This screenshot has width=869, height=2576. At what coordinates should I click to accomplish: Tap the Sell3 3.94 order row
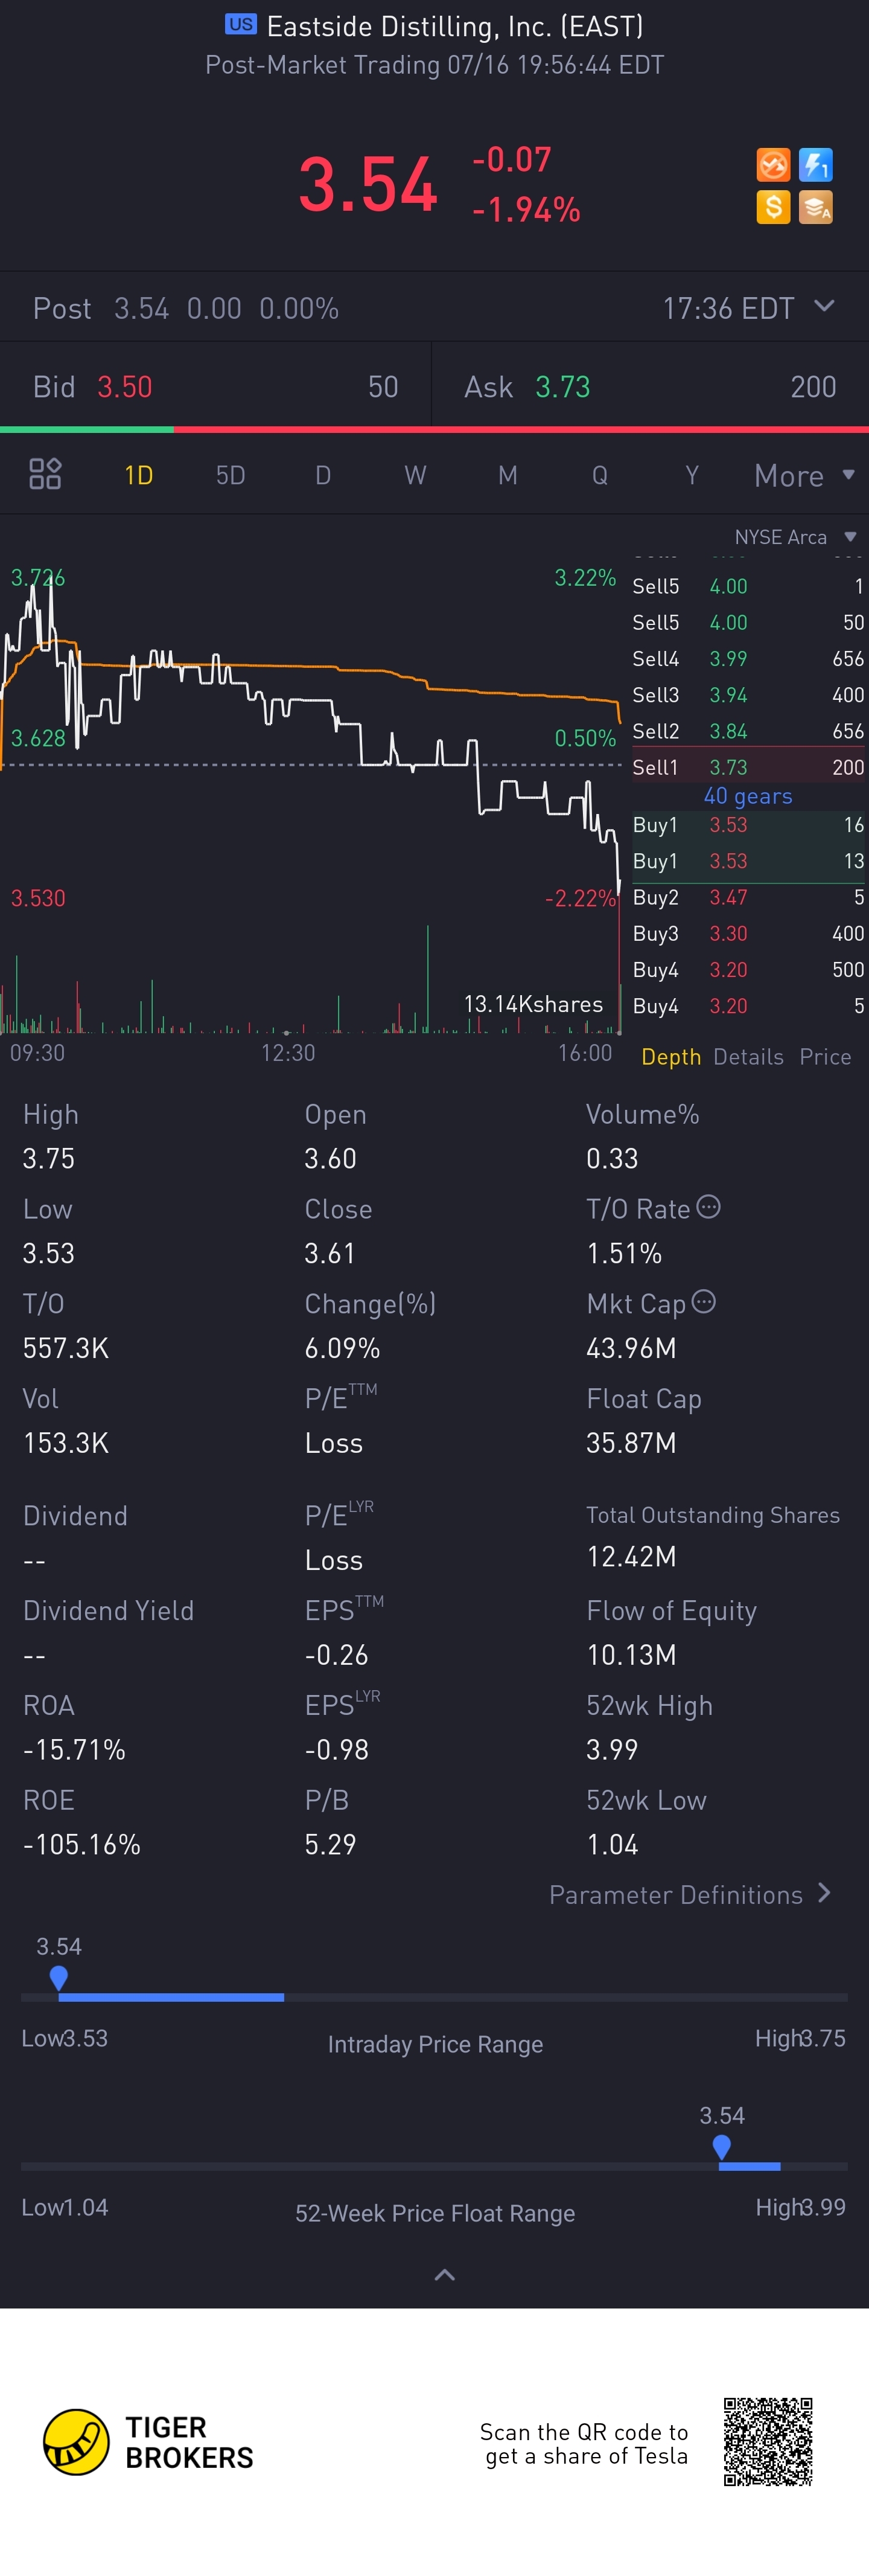[x=748, y=695]
